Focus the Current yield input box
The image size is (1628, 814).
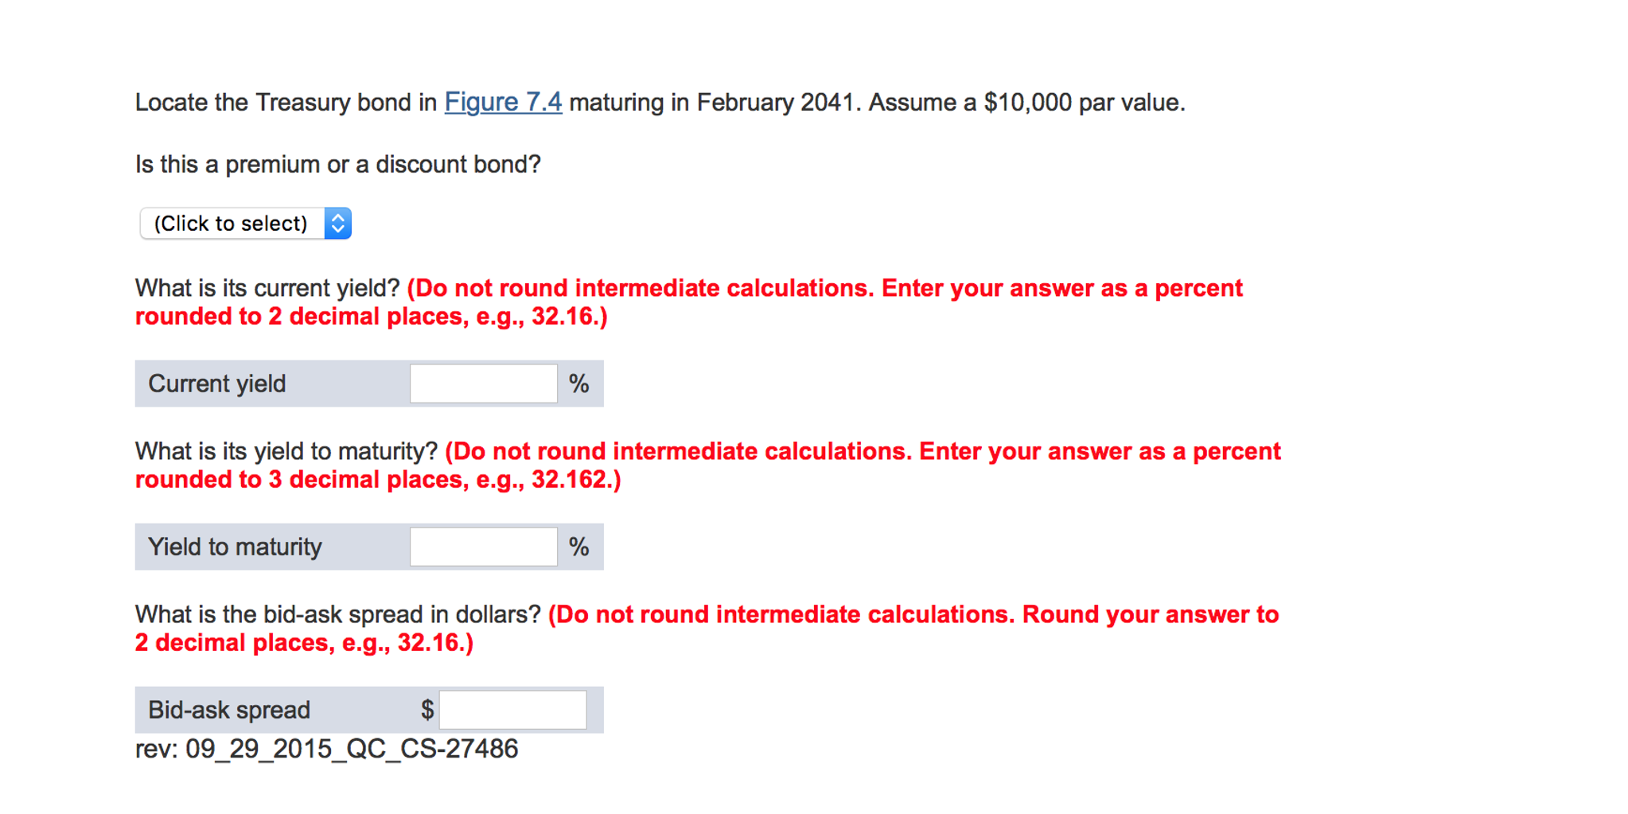point(483,384)
